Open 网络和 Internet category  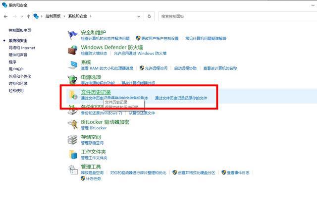tap(22, 48)
